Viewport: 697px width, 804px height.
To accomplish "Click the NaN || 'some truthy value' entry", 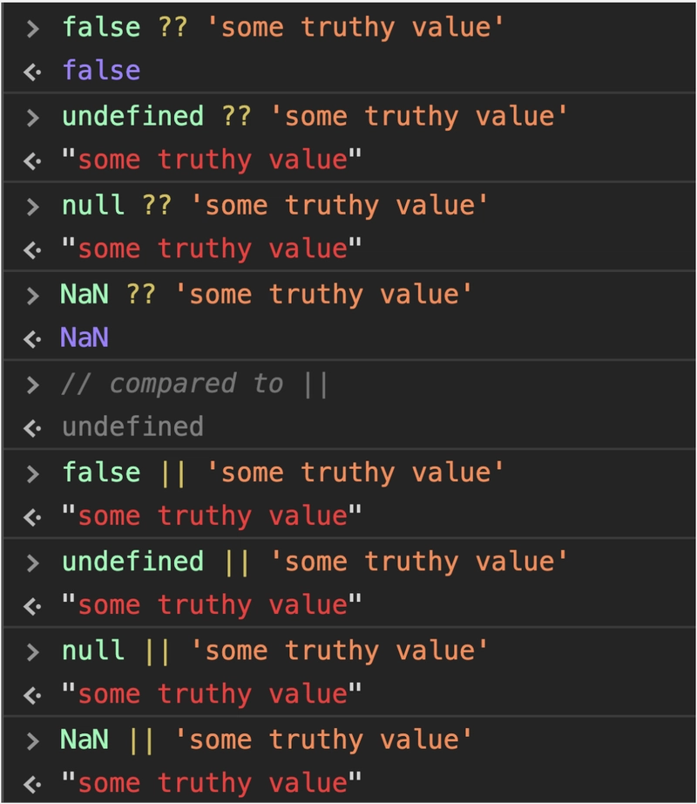I will 267,739.
